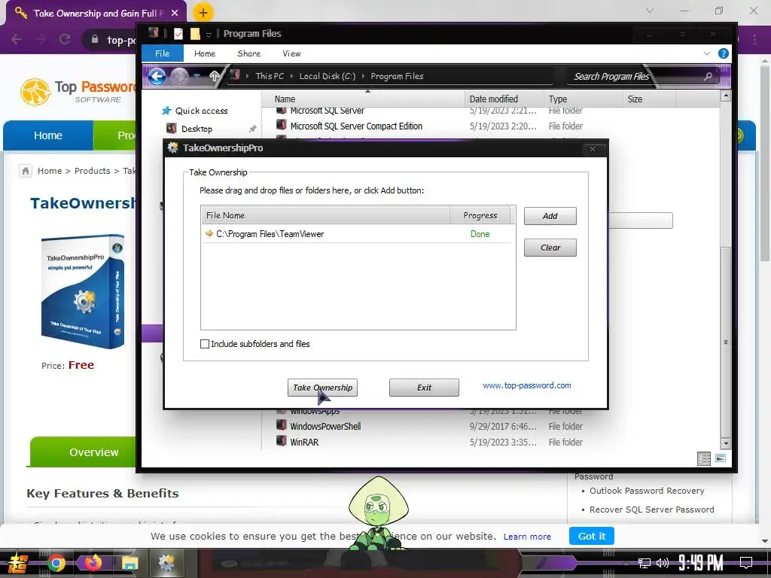Click the Search Program Files box
This screenshot has width=771, height=578.
[x=634, y=76]
